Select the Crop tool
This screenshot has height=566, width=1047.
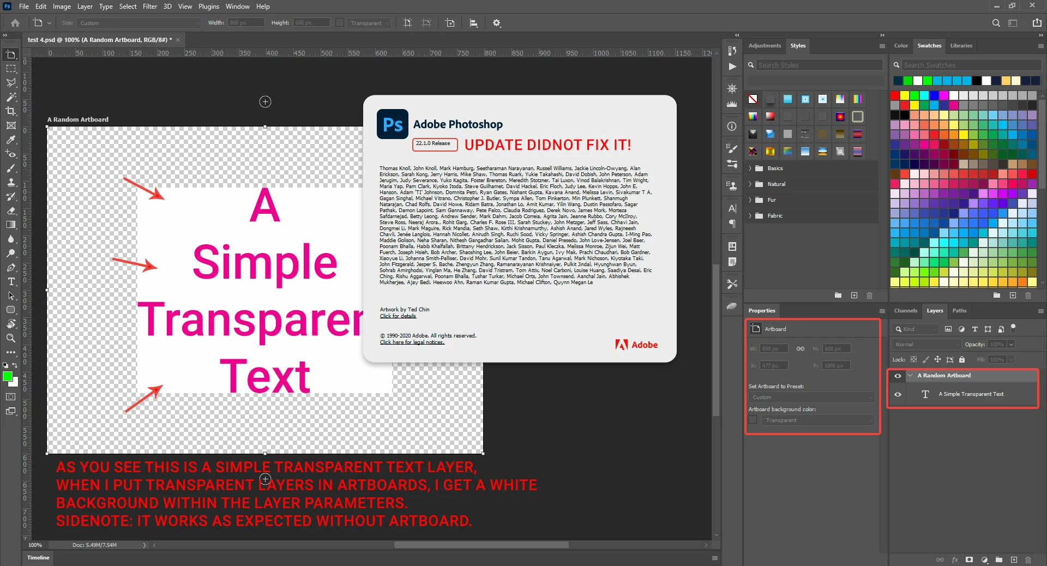11,111
